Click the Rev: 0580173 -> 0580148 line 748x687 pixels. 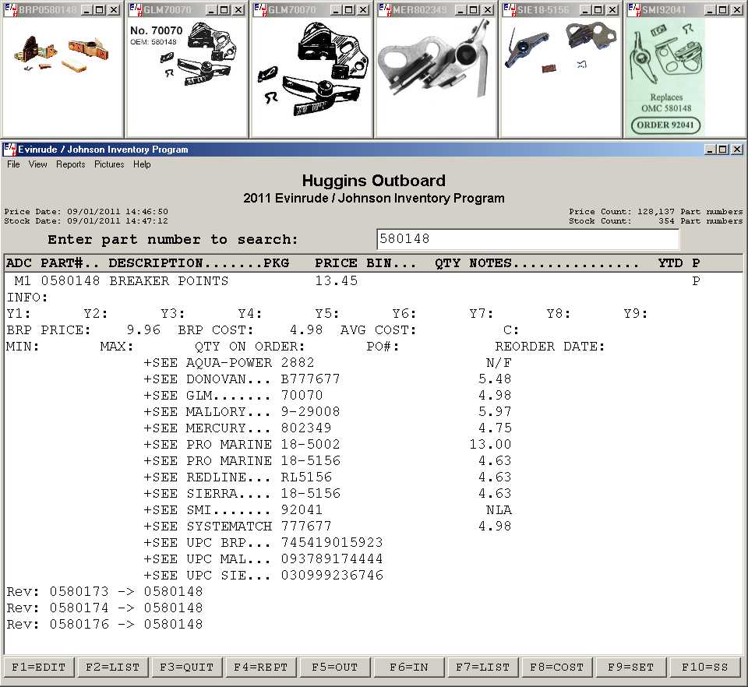(104, 592)
